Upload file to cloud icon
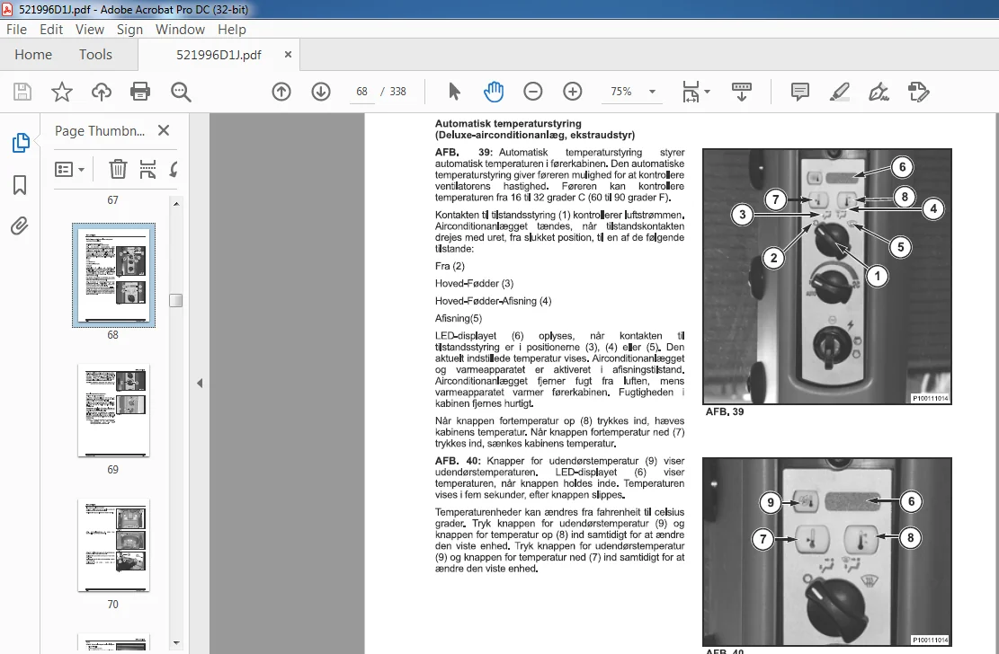Image resolution: width=999 pixels, height=654 pixels. click(102, 92)
